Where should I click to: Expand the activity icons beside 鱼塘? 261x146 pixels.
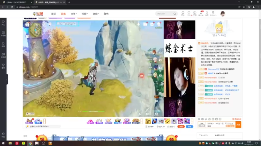coord(44,121)
